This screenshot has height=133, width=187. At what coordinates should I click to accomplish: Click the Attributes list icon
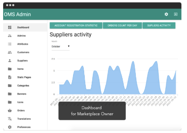pyautogui.click(x=10, y=44)
